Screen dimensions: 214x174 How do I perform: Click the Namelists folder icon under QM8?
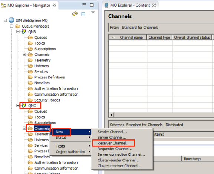(x=30, y=83)
